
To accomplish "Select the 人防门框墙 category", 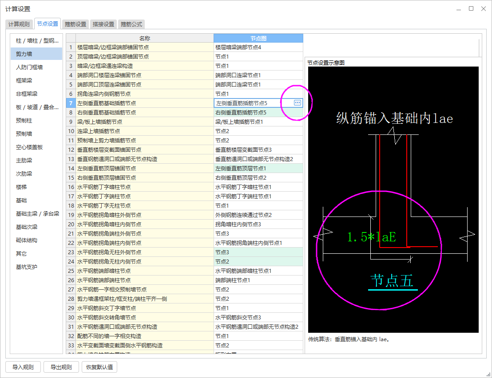I will (37, 67).
